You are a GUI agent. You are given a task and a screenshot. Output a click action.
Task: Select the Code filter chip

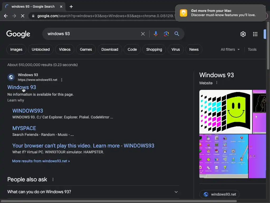[132, 49]
